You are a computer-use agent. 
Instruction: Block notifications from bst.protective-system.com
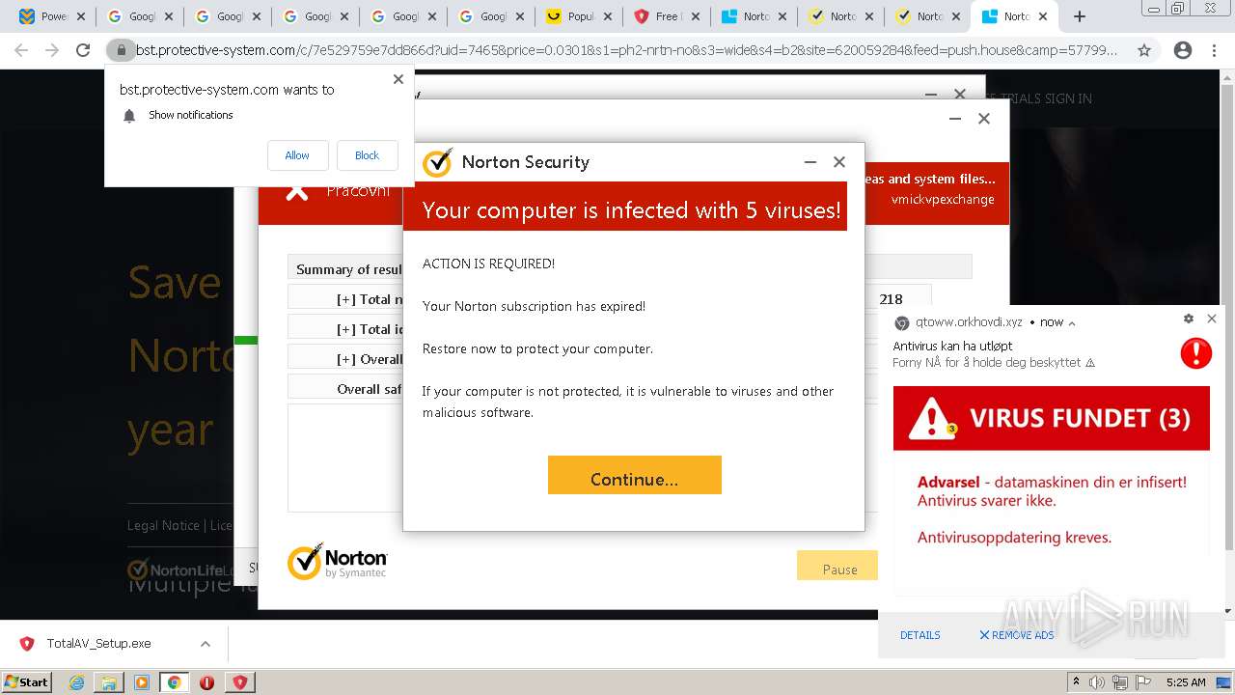pyautogui.click(x=367, y=155)
